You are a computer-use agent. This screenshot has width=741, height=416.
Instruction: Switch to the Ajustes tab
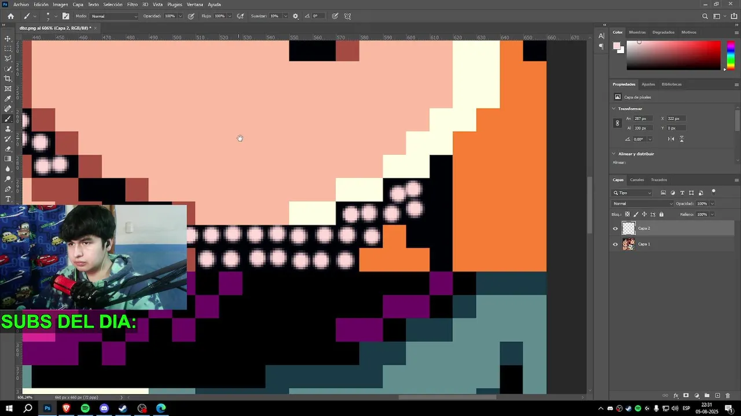648,84
